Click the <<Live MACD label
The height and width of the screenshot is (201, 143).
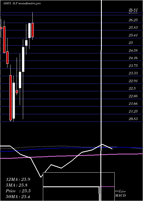(x=120, y=194)
